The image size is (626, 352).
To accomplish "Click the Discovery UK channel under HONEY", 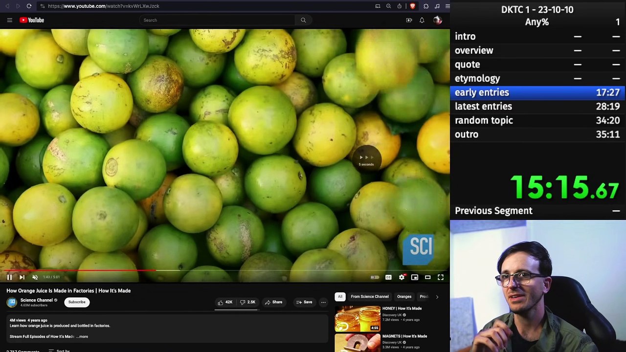I will [393, 315].
